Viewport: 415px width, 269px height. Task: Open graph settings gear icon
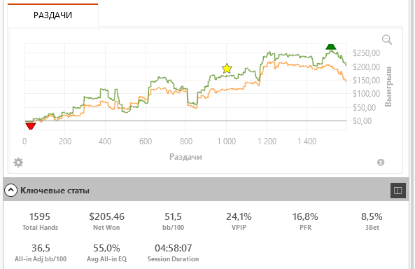pos(18,163)
